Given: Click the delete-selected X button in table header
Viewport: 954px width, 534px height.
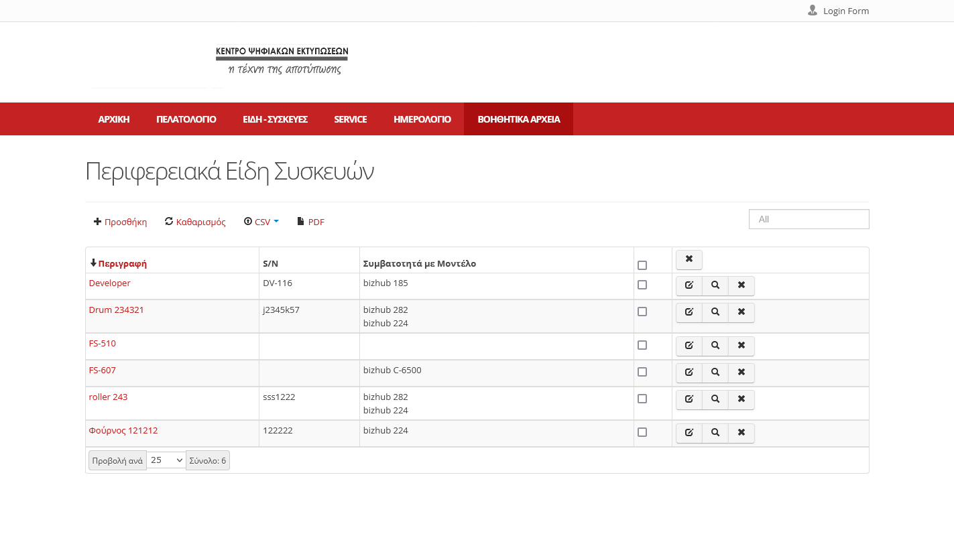Looking at the screenshot, I should (x=689, y=259).
